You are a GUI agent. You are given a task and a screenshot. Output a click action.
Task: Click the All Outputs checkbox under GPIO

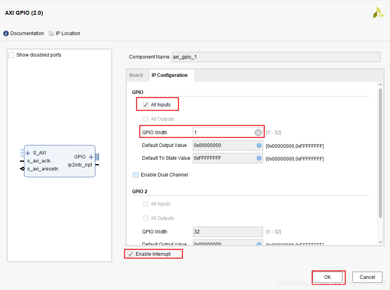pyautogui.click(x=146, y=119)
